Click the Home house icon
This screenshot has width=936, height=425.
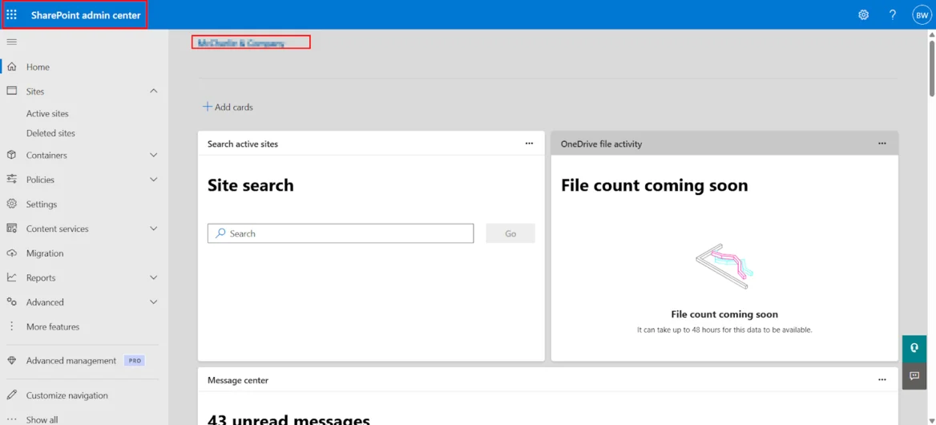[11, 67]
